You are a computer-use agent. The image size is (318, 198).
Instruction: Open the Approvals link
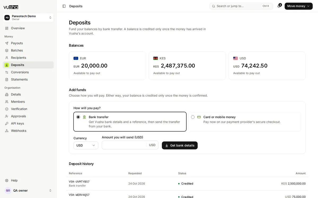coord(28,116)
